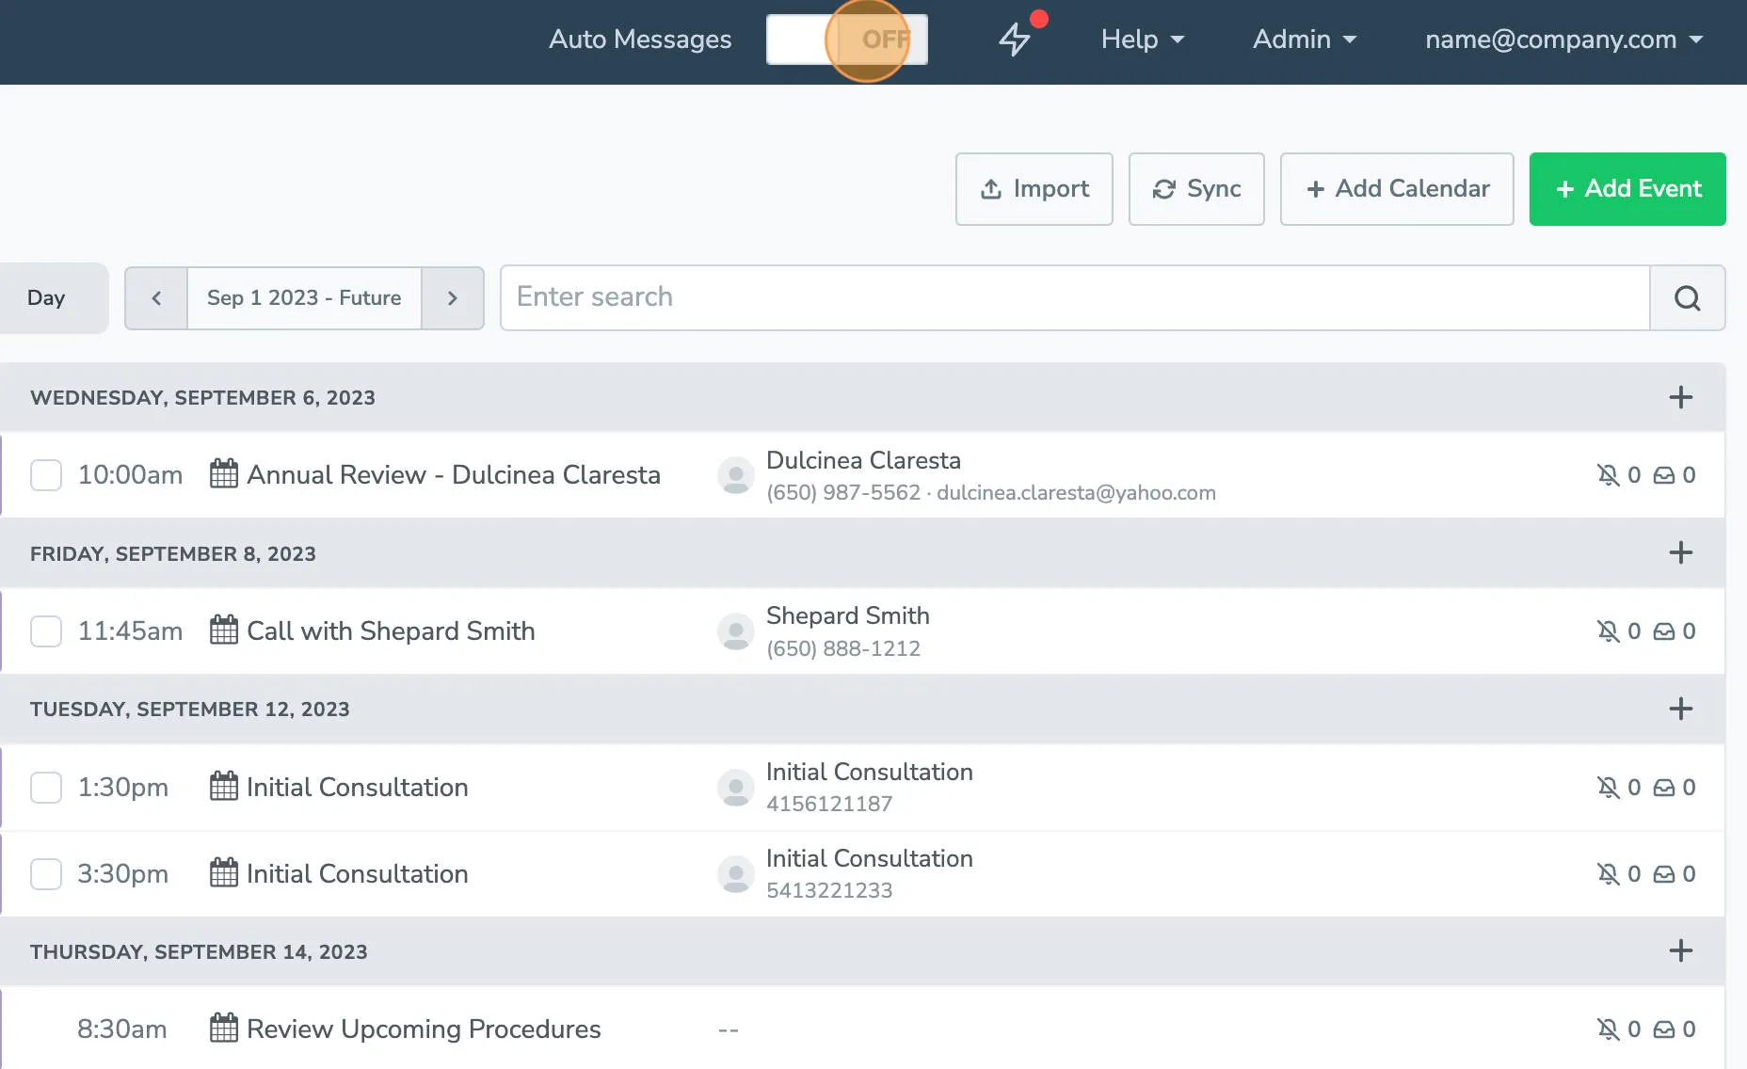This screenshot has width=1747, height=1069.
Task: Click Dulcinea Claresta's avatar icon
Action: coord(735,475)
